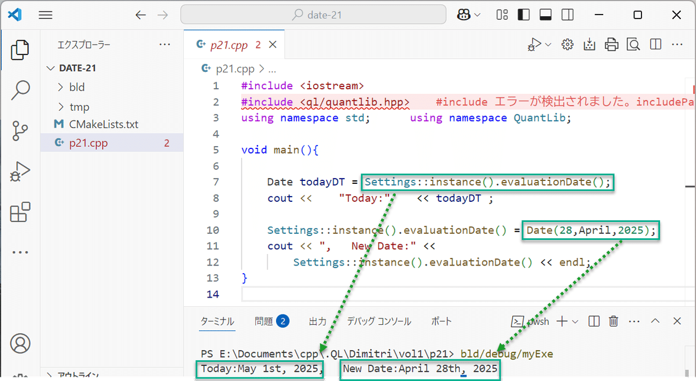
Task: Toggle the bottom panel visibility
Action: [545, 14]
